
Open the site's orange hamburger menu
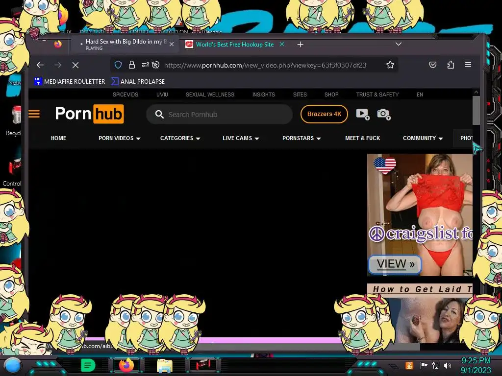coord(34,114)
